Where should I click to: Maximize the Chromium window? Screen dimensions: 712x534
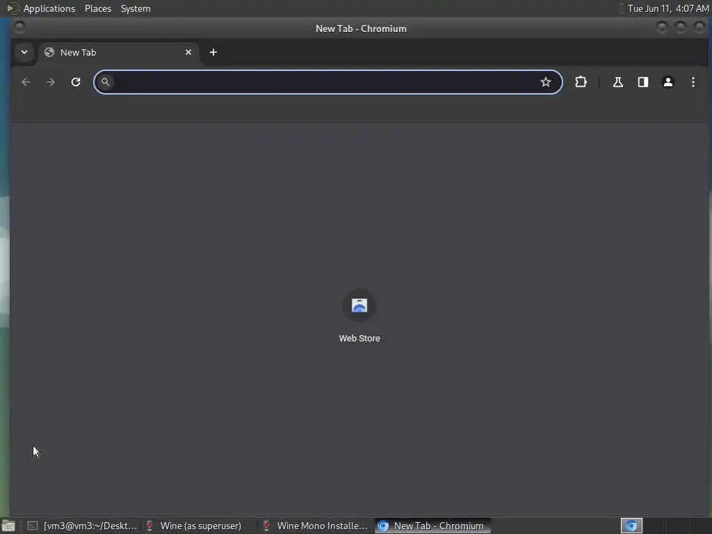tap(680, 28)
